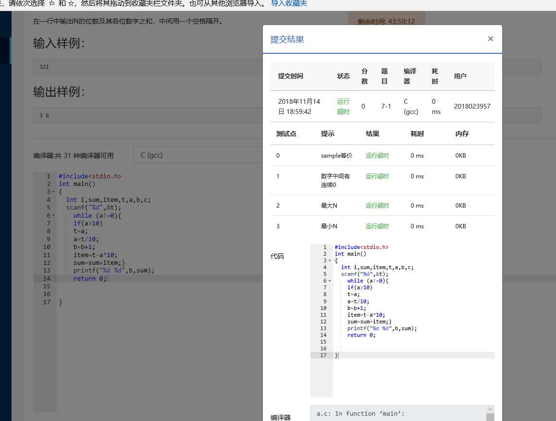Click the 结果 column header
Viewport: 556px width, 421px height.
coord(372,134)
